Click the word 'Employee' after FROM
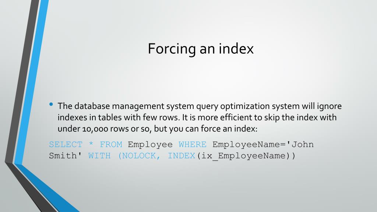The image size is (377, 212). click(x=150, y=145)
